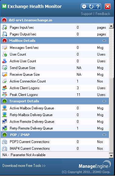This screenshot has width=115, height=176.
Task: Click the IMAP4 Current Connections icon
Action: point(5,148)
